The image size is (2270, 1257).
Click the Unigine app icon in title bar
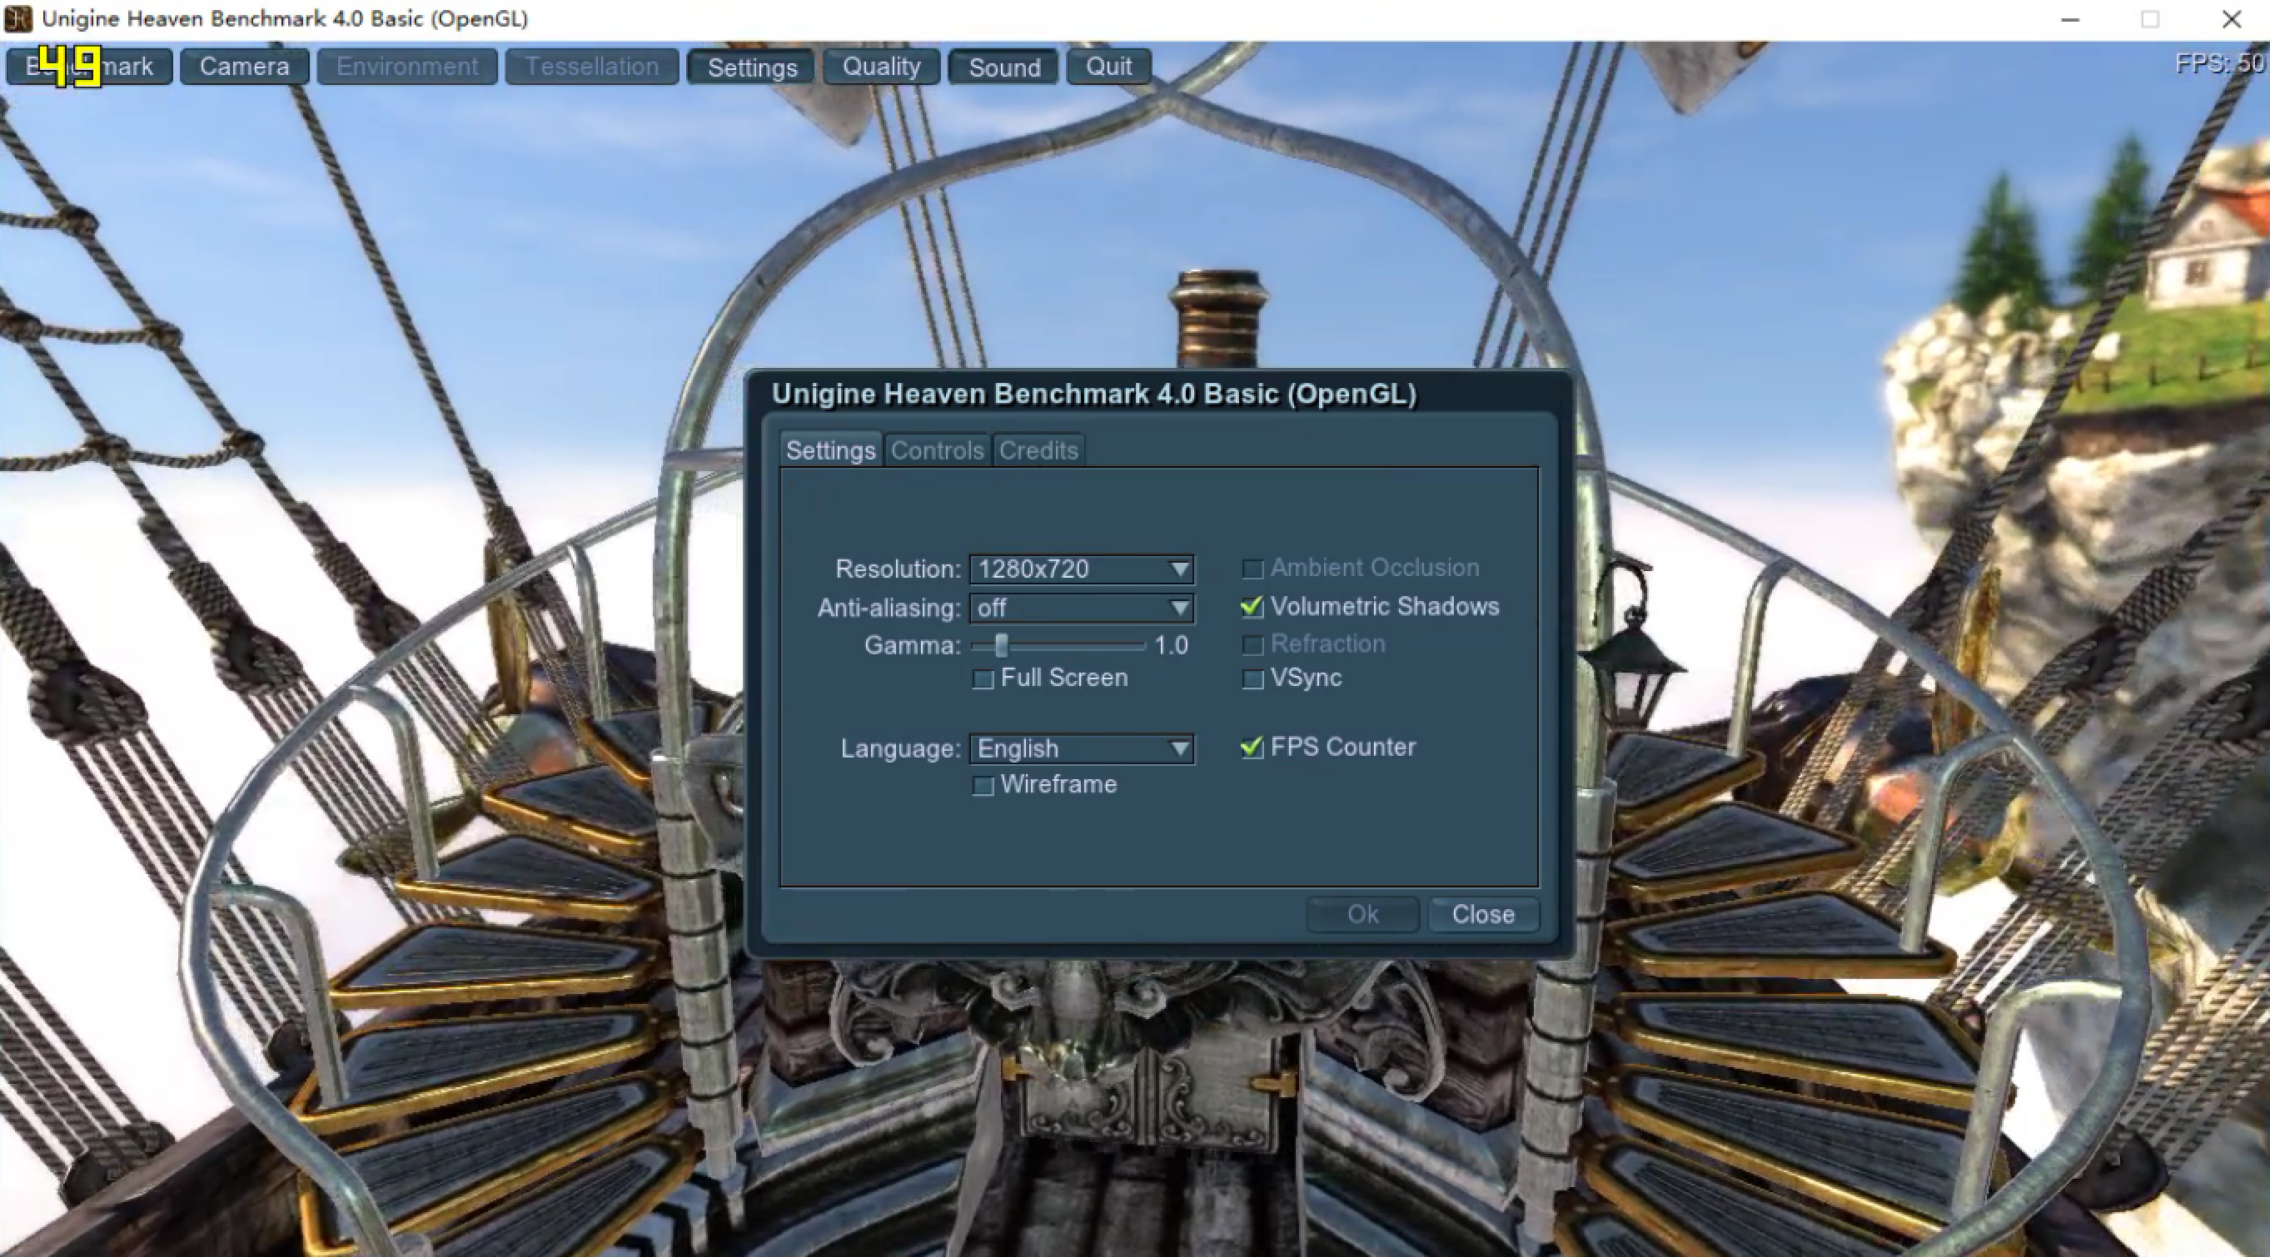tap(17, 18)
